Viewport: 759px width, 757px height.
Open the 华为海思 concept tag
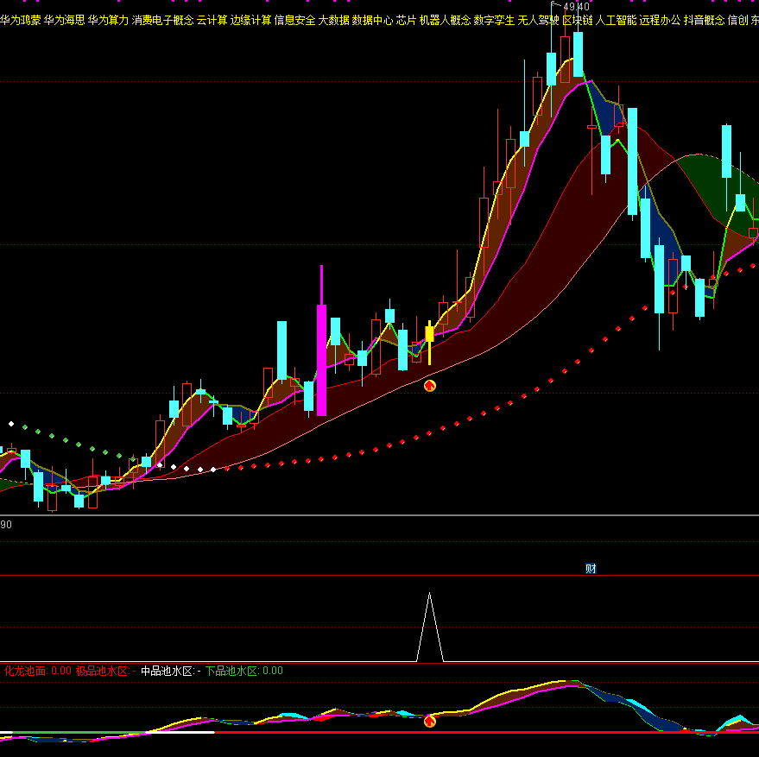[x=64, y=19]
